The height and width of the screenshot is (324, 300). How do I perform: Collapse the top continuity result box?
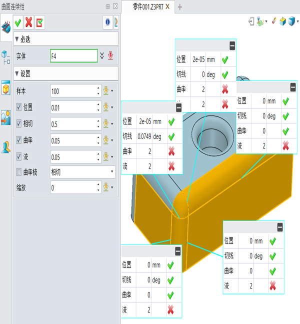tap(232, 45)
